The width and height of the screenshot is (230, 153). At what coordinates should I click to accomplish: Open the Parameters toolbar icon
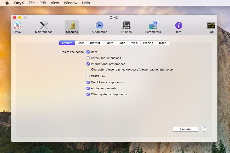tap(153, 26)
